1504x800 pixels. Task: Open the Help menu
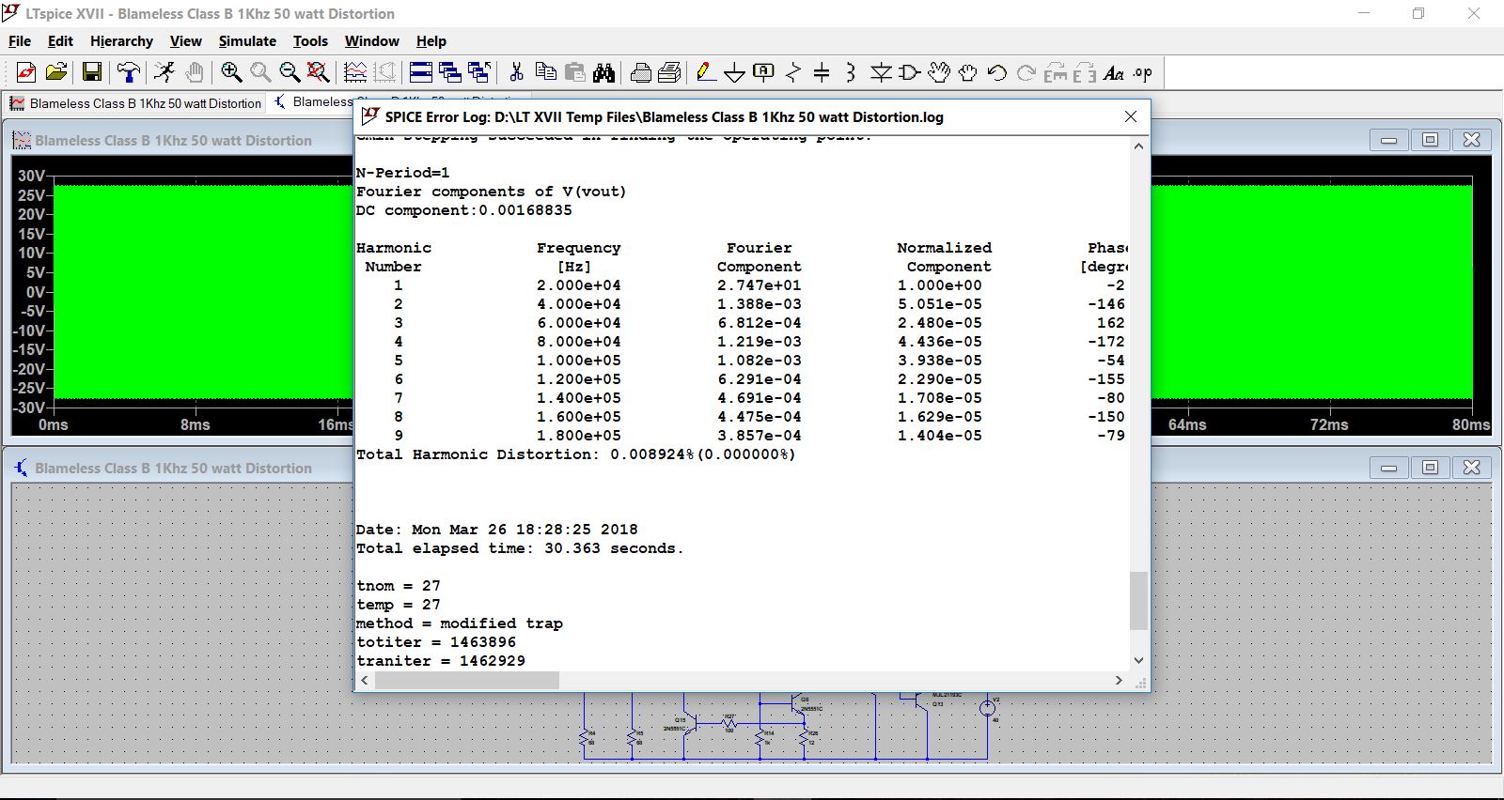click(x=431, y=41)
